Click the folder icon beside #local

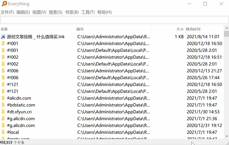[x=3, y=132]
